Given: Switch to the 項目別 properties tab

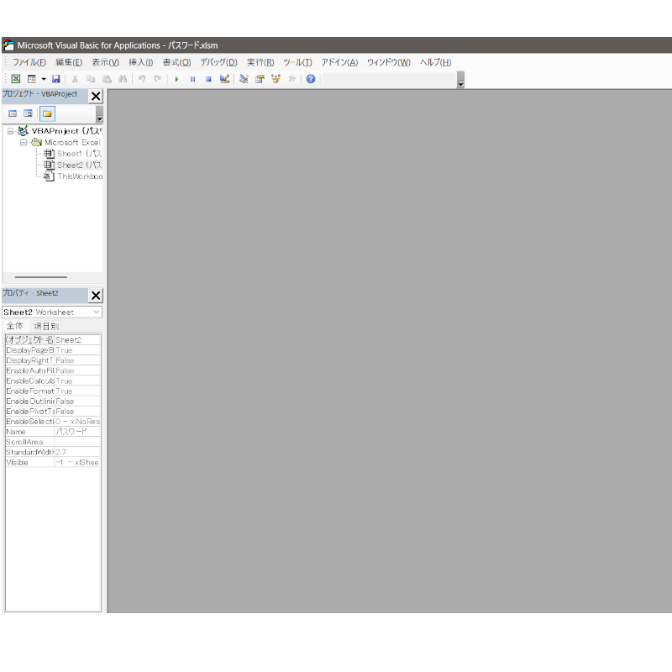Looking at the screenshot, I should 45,326.
